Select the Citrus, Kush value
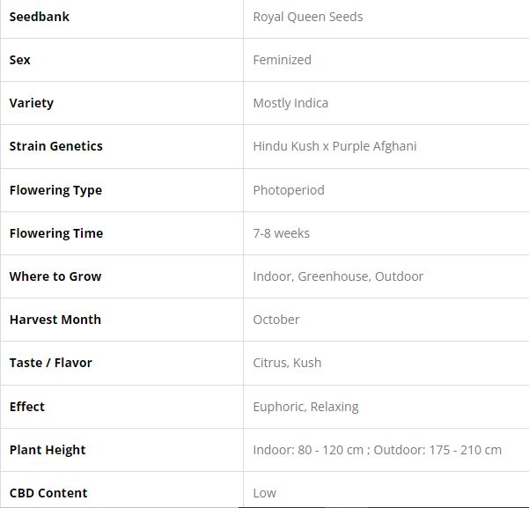529x508 pixels. coord(287,363)
